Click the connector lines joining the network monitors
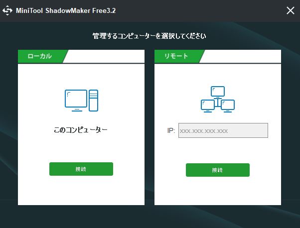300x228 pixels. coord(218,102)
